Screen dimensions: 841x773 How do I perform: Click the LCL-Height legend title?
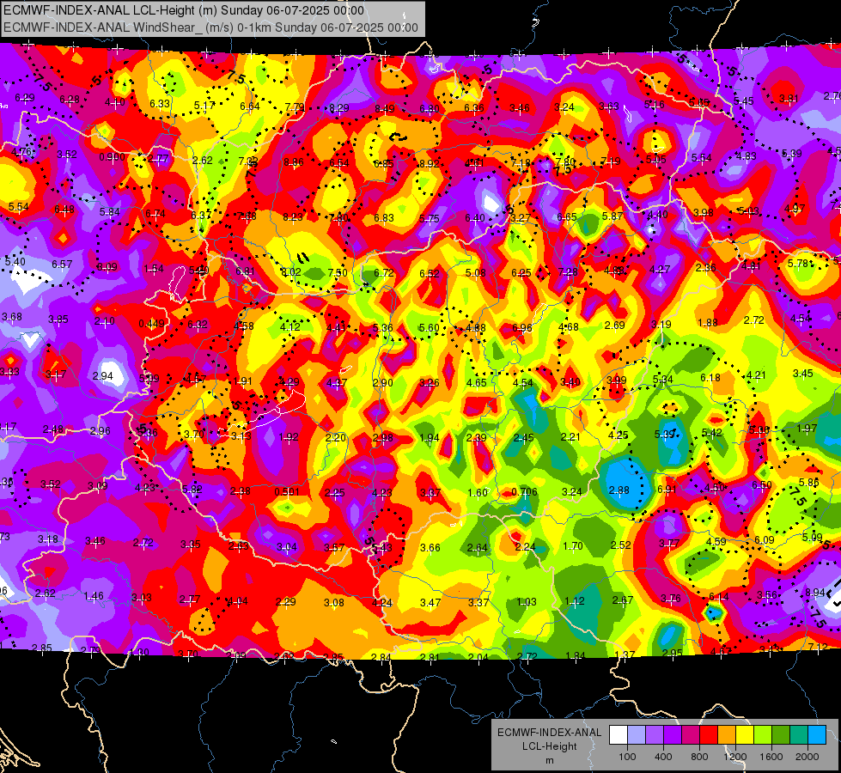coord(549,746)
